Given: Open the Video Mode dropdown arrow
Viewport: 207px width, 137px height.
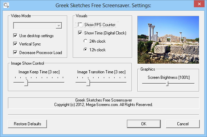Looking at the screenshot, I should (x=59, y=25).
